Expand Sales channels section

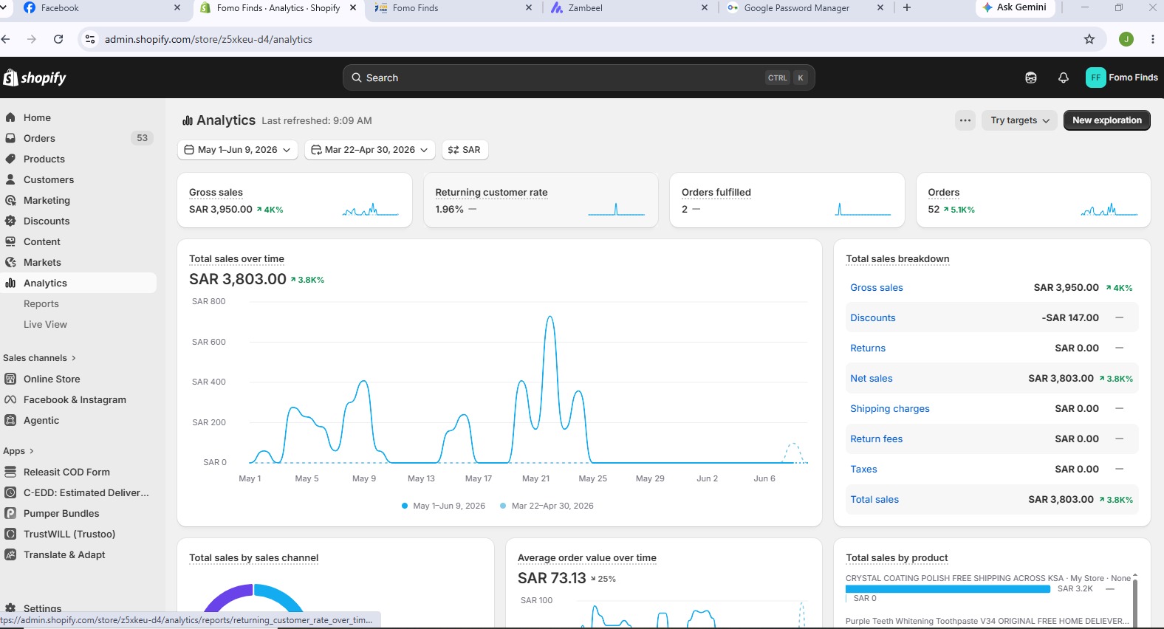click(39, 358)
